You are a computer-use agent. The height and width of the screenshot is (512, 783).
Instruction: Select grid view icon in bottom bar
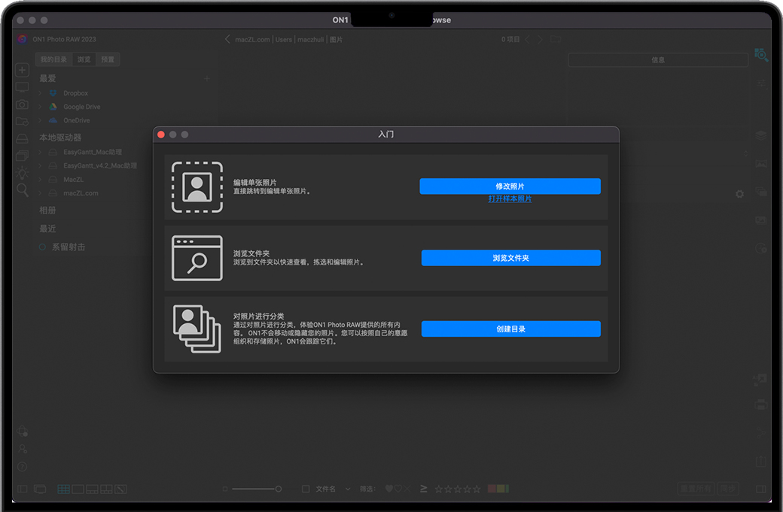(x=63, y=489)
